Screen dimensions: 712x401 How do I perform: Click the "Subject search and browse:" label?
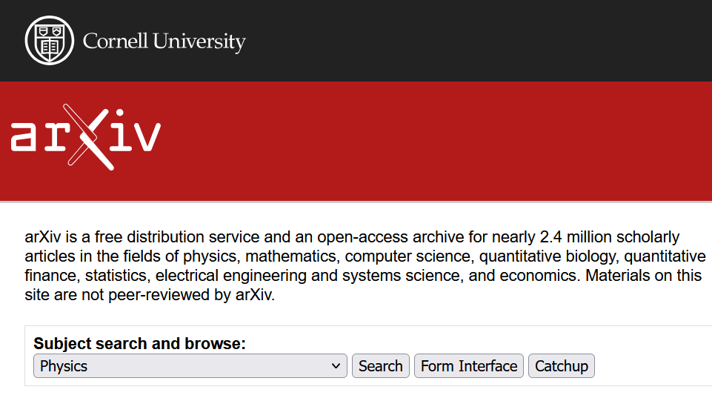[x=139, y=344]
